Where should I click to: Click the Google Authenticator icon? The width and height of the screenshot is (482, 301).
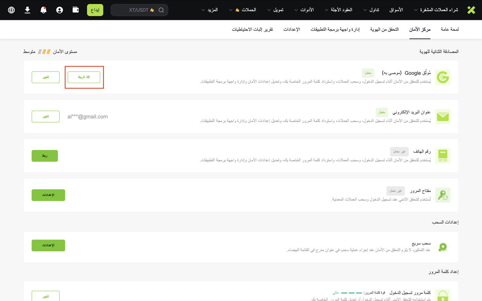443,78
